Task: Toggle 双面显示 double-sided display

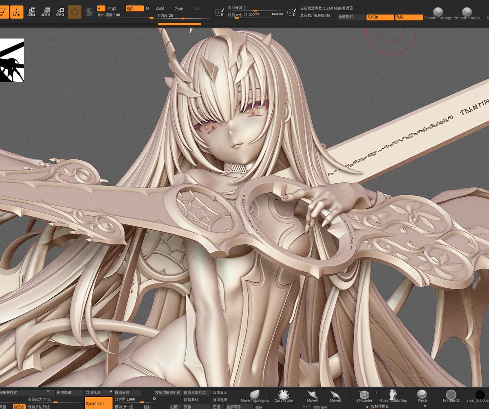Action: coord(225,393)
